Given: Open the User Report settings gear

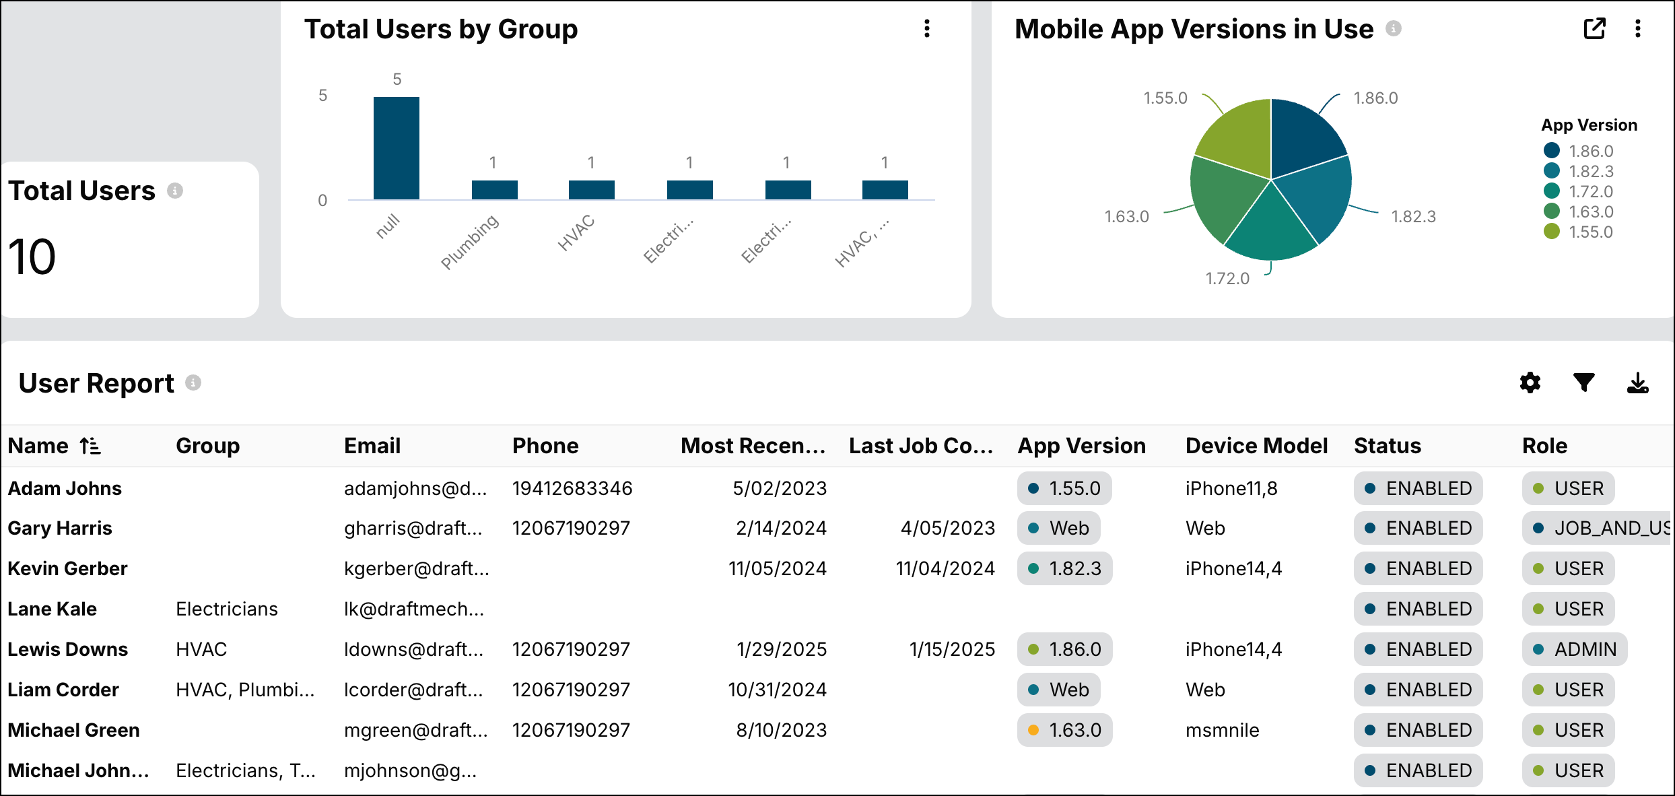Looking at the screenshot, I should coord(1530,383).
